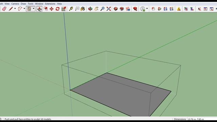Open the 3D Warehouse

click(116, 9)
